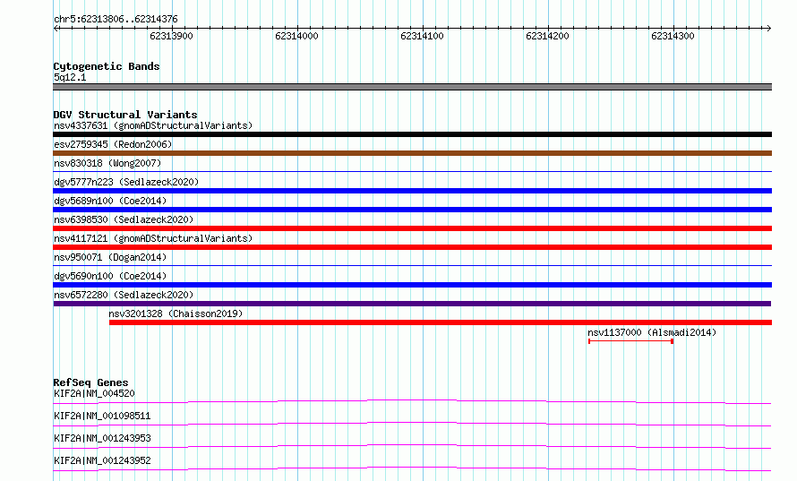
Task: Click the purple nsv6572280 variant bar
Action: tap(412, 304)
